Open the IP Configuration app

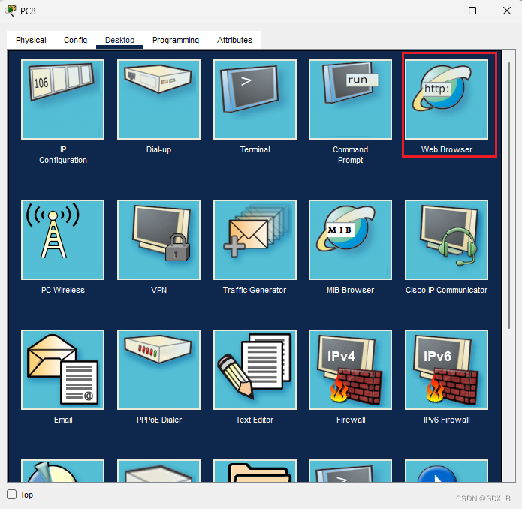[62, 99]
